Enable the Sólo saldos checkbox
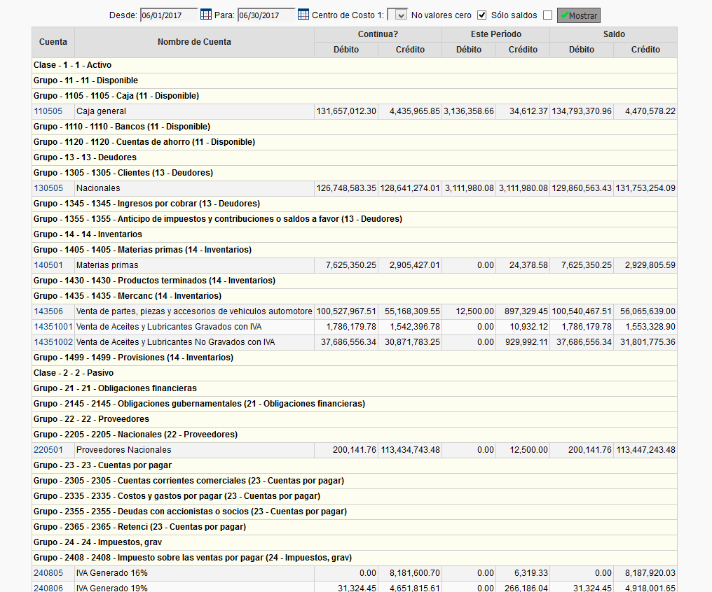712x592 pixels. 547,15
